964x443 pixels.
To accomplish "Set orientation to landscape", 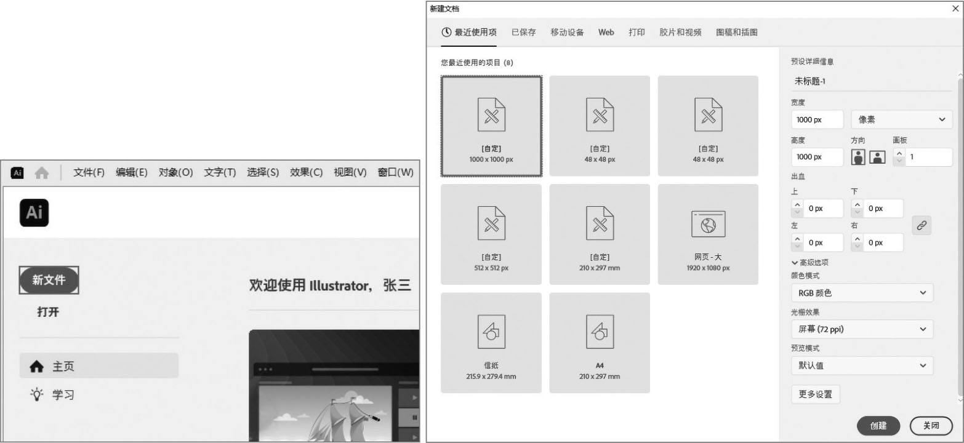I will click(x=877, y=157).
